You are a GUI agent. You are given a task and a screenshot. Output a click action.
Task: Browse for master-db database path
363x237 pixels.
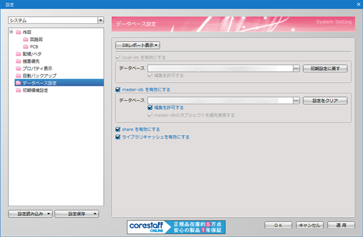click(x=296, y=100)
